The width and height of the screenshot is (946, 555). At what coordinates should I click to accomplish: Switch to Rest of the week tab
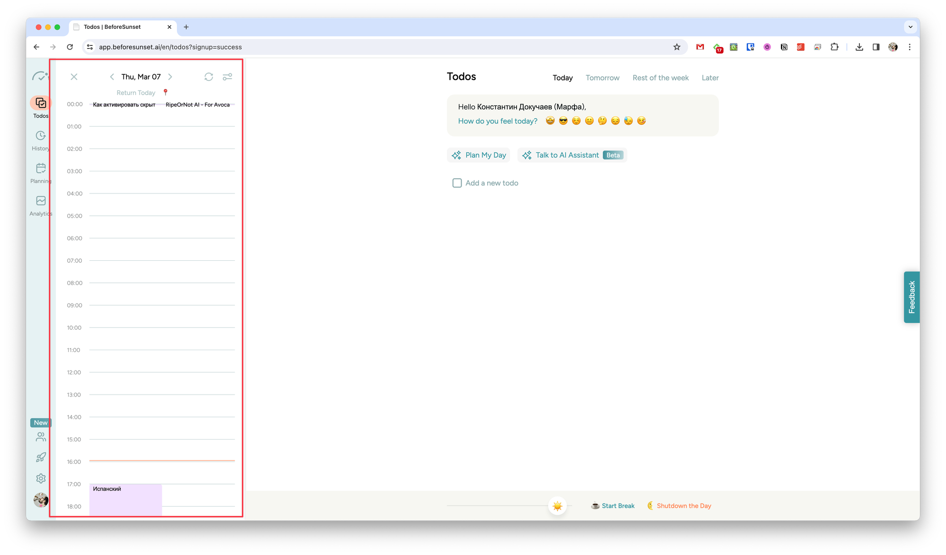pyautogui.click(x=660, y=78)
